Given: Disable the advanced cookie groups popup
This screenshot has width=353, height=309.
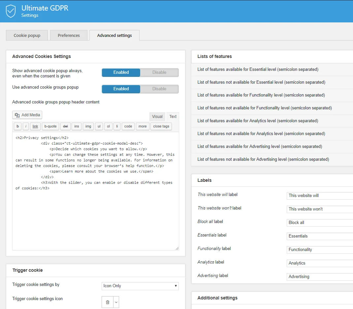Looking at the screenshot, I should tap(159, 89).
